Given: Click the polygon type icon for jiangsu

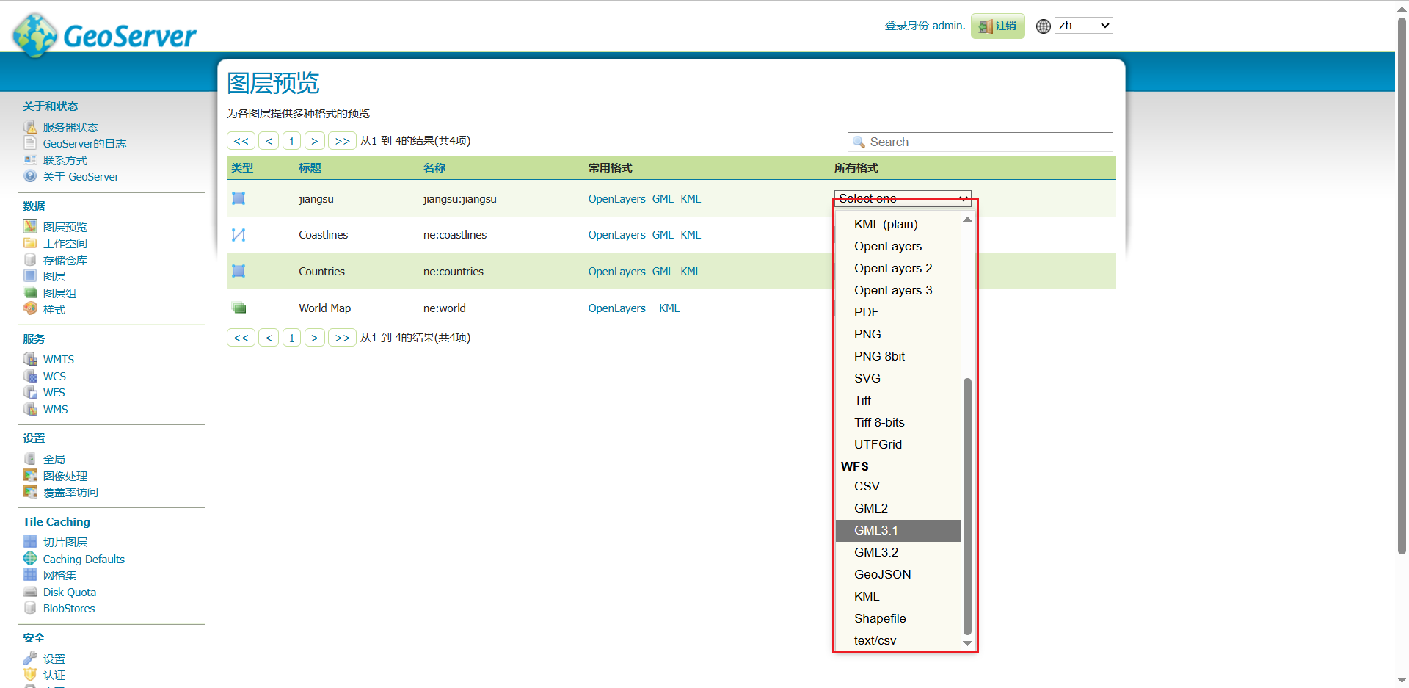Looking at the screenshot, I should coord(239,198).
